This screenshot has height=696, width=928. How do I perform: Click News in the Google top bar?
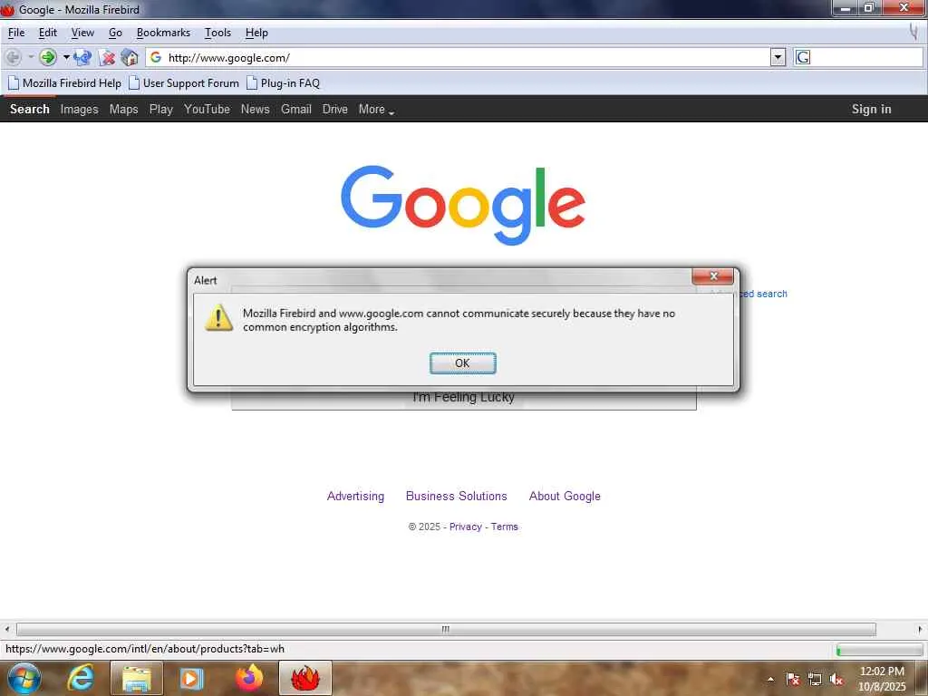255,110
